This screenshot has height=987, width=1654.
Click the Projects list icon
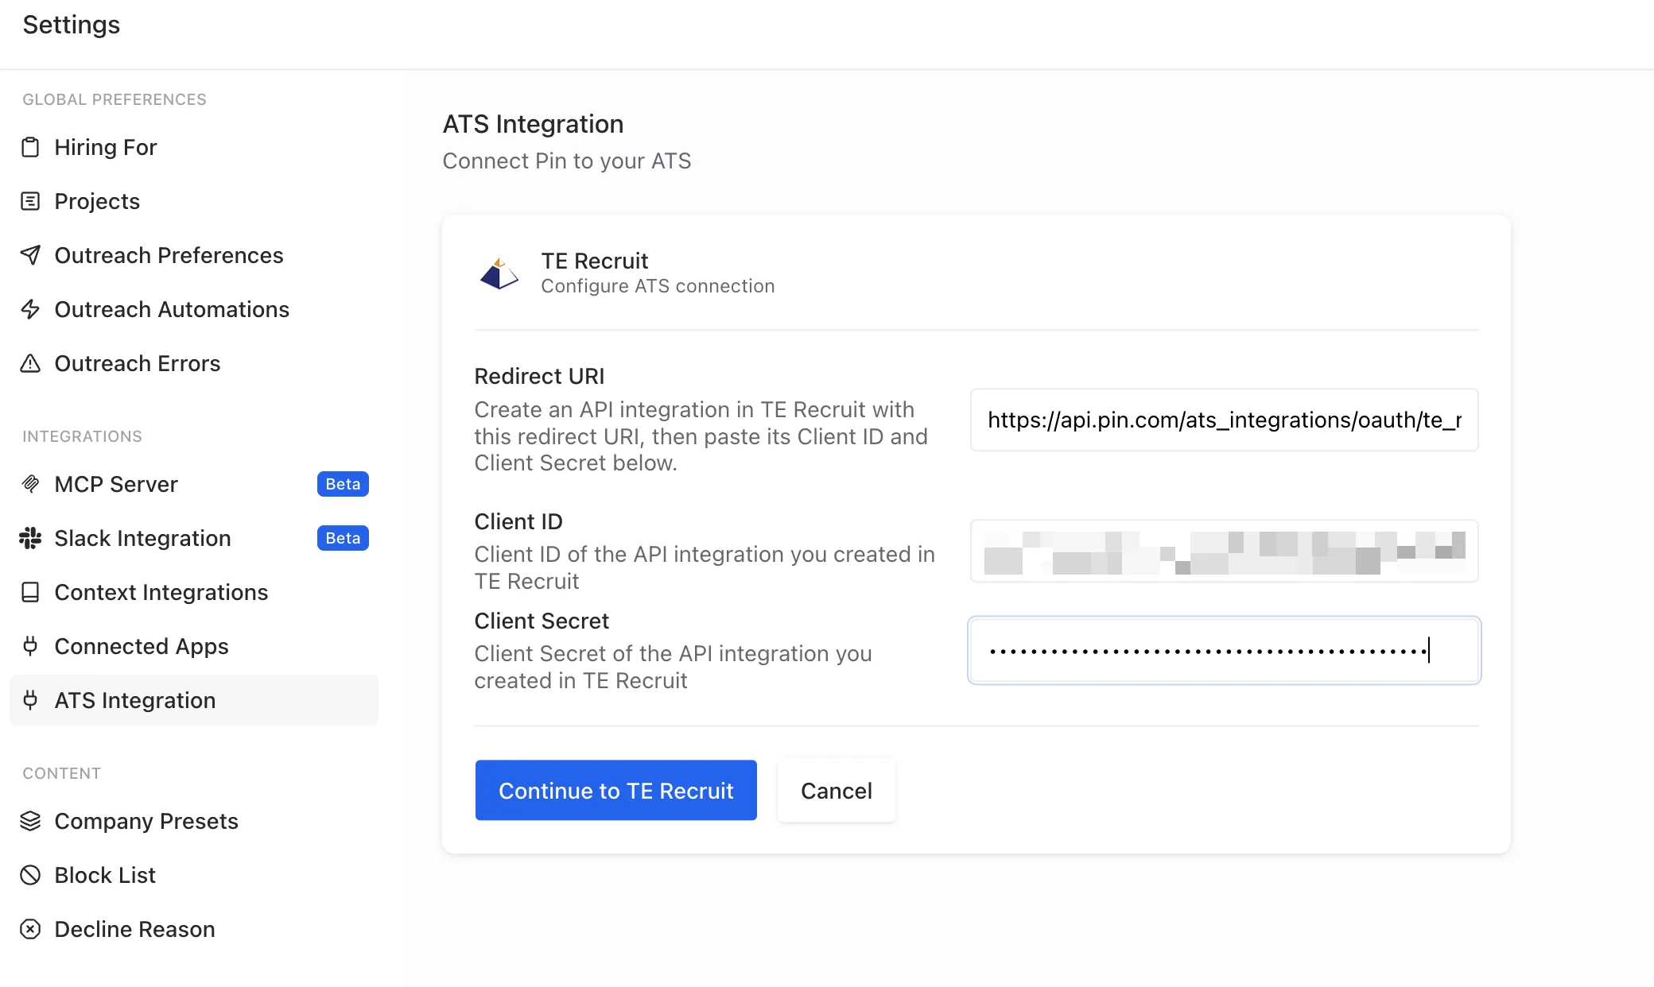point(30,201)
